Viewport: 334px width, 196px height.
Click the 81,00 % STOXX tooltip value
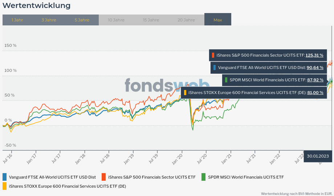click(315, 93)
